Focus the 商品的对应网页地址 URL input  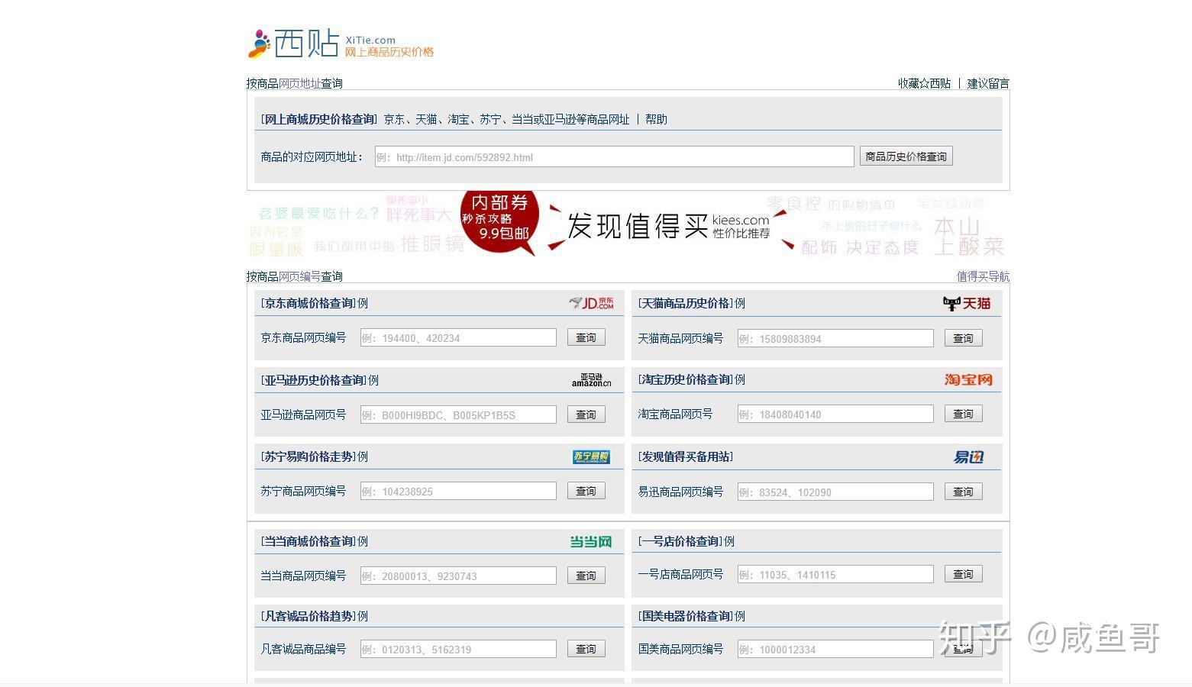614,156
